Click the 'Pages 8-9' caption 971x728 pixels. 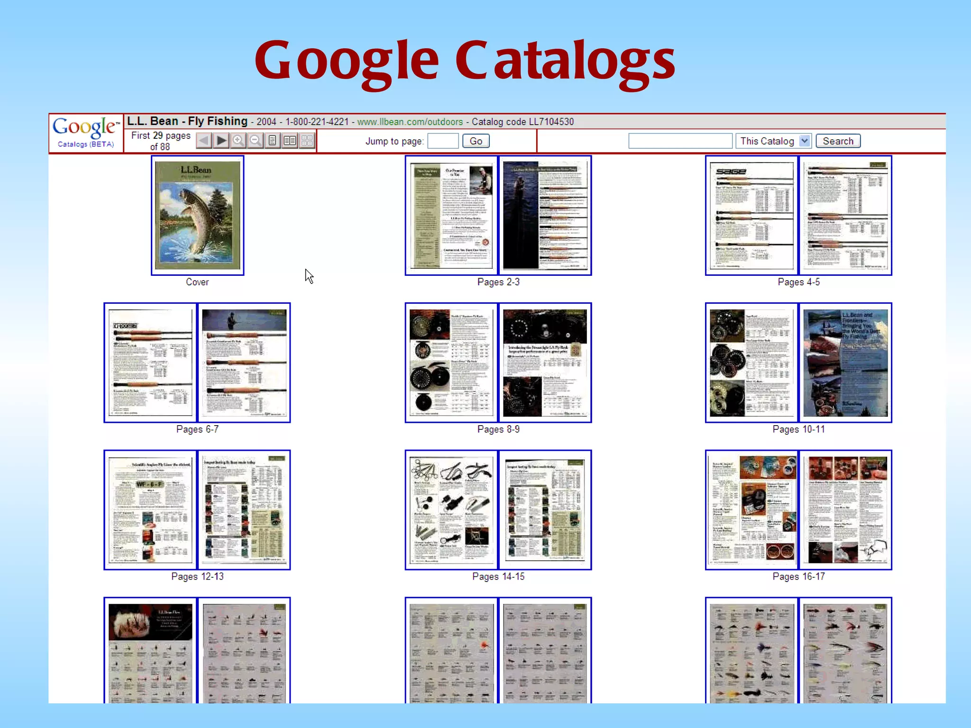(x=498, y=429)
